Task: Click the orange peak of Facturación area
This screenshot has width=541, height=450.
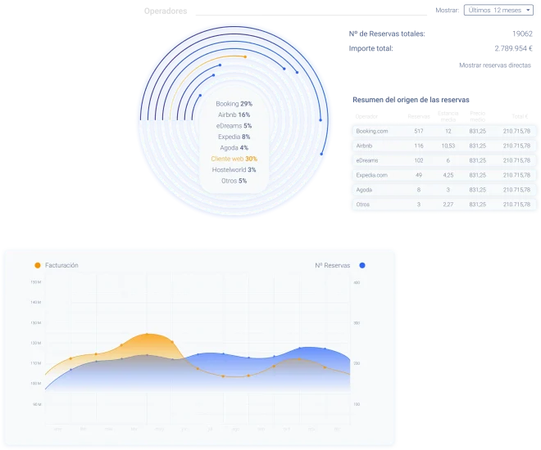Action: [x=148, y=335]
